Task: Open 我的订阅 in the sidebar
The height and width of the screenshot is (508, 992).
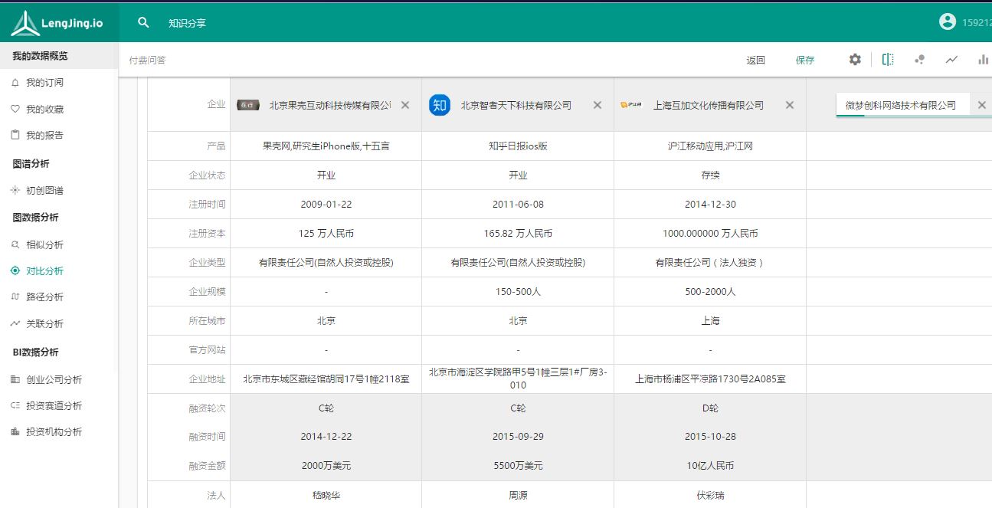Action: 44,83
